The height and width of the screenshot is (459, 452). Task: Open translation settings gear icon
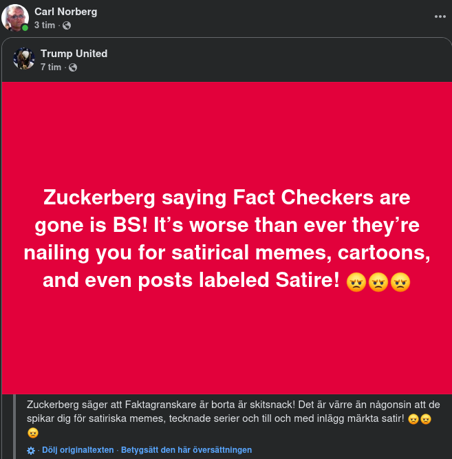pos(31,451)
